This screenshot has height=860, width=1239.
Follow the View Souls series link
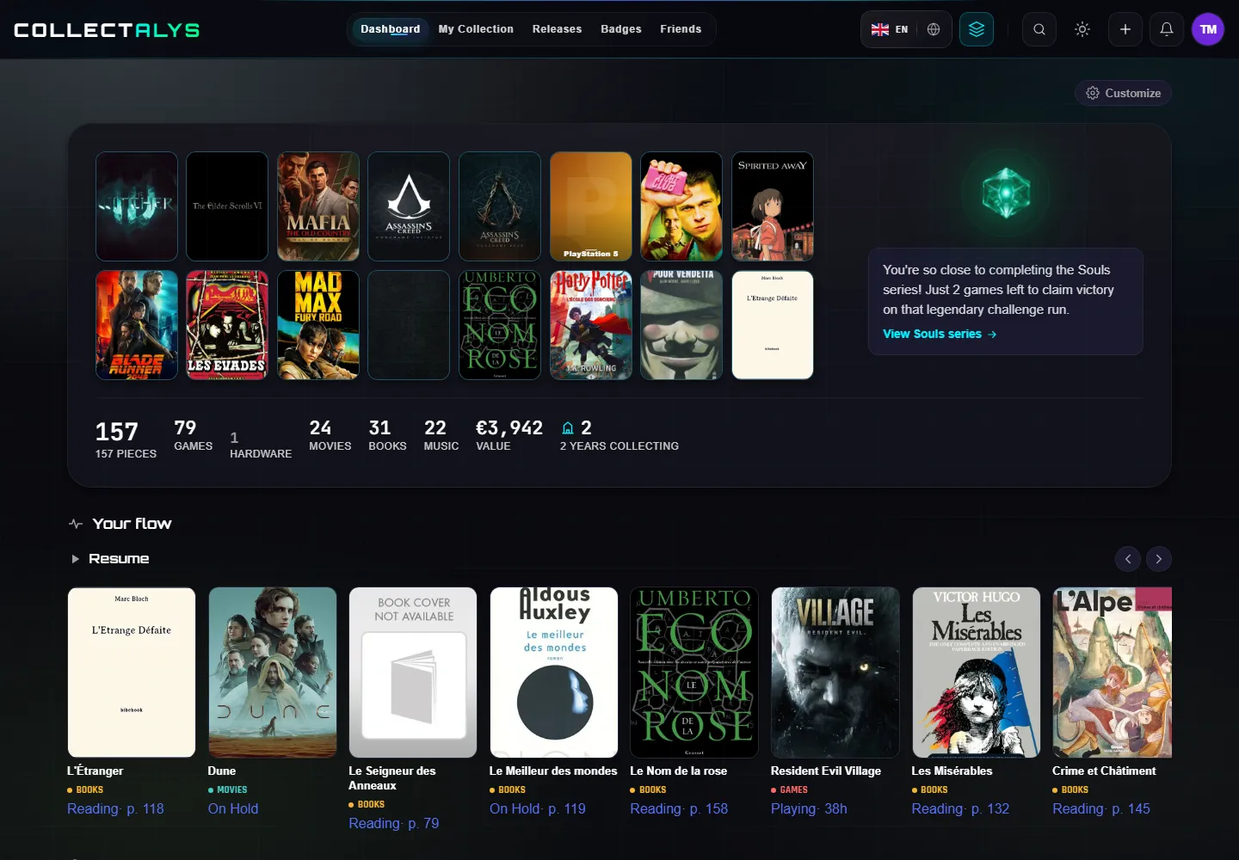[940, 334]
